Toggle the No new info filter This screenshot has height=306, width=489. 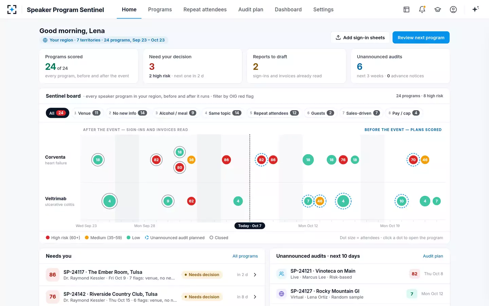pos(128,113)
